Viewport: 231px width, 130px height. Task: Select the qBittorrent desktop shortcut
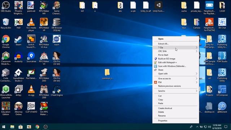pyautogui.click(x=222, y=108)
